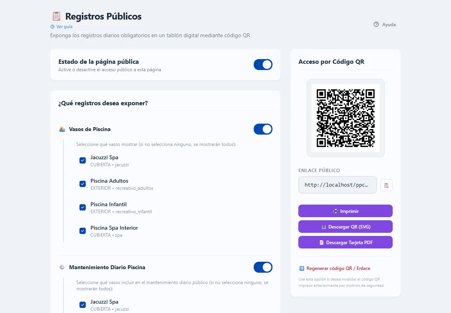This screenshot has height=313, width=451.
Task: Click the public link URL field
Action: pyautogui.click(x=337, y=185)
